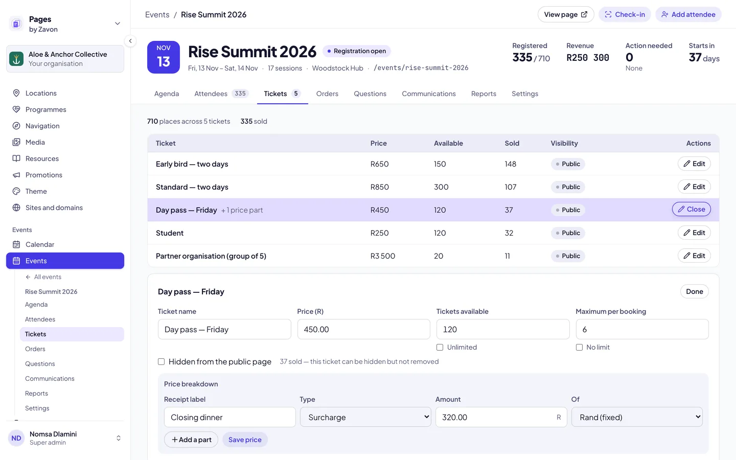Click the Resources book icon
Screen dimensions: 736x460
[x=16, y=158]
